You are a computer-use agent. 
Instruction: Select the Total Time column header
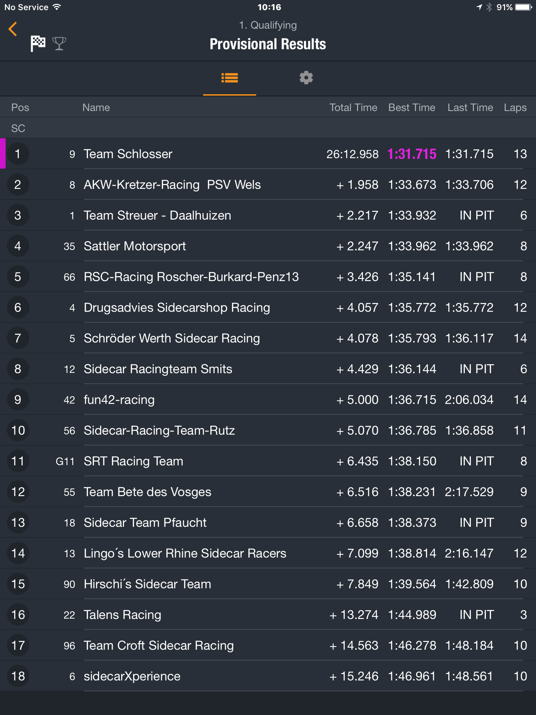coord(353,108)
